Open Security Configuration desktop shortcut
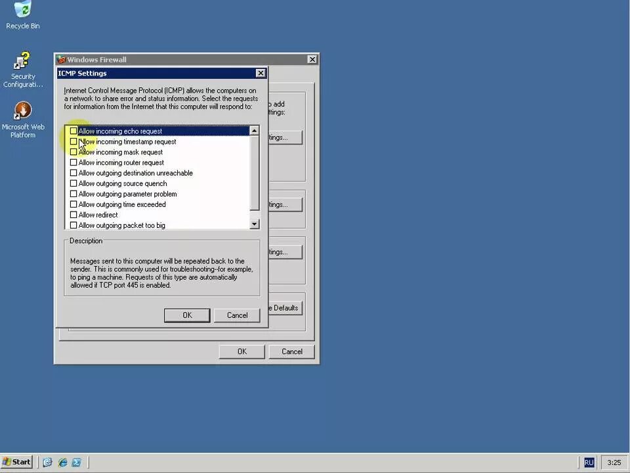 click(x=23, y=70)
